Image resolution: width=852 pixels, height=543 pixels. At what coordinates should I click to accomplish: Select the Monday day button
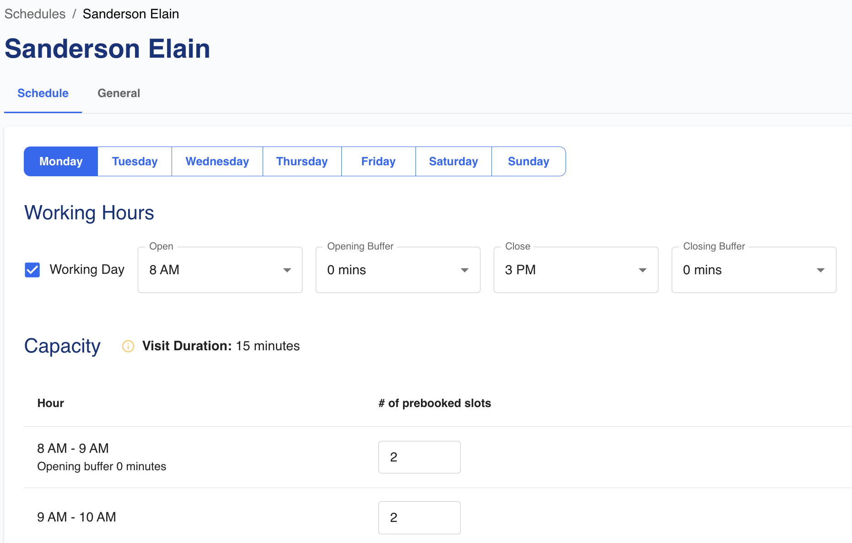61,162
